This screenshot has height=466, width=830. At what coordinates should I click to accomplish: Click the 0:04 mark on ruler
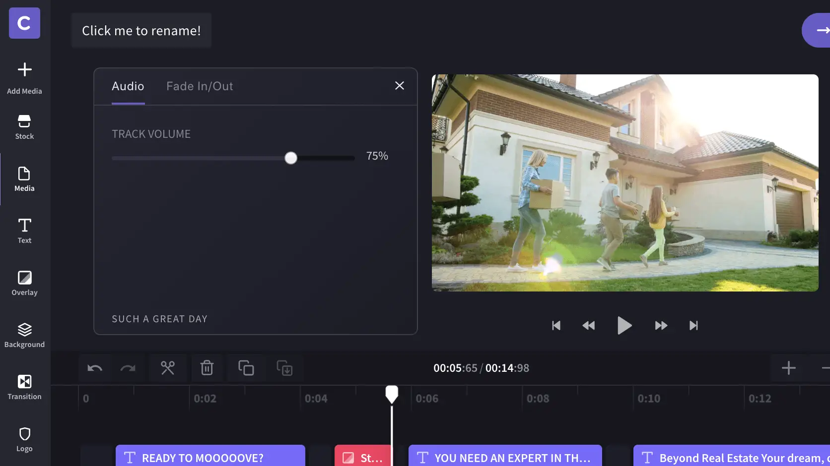[x=316, y=399]
